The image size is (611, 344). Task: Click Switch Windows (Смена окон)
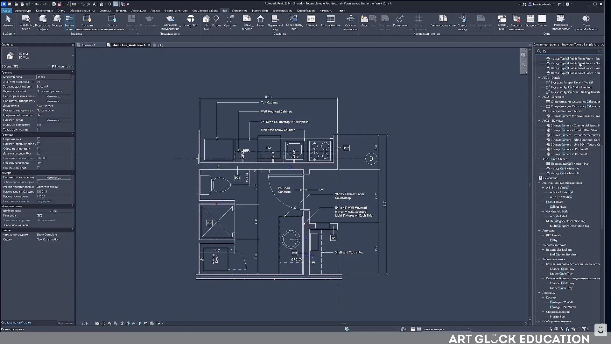pyautogui.click(x=502, y=22)
